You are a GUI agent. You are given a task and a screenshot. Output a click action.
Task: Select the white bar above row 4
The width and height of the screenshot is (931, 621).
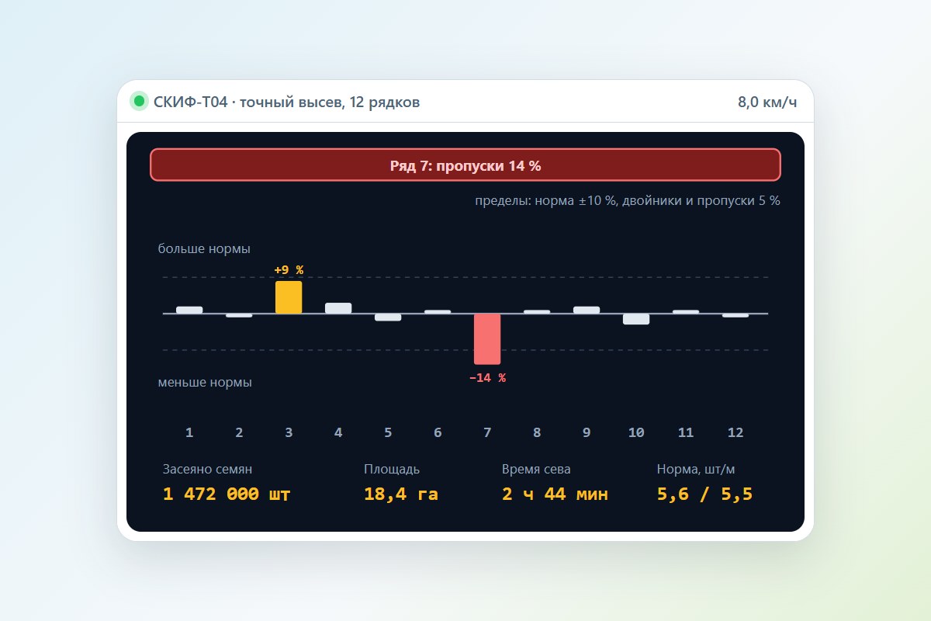338,308
